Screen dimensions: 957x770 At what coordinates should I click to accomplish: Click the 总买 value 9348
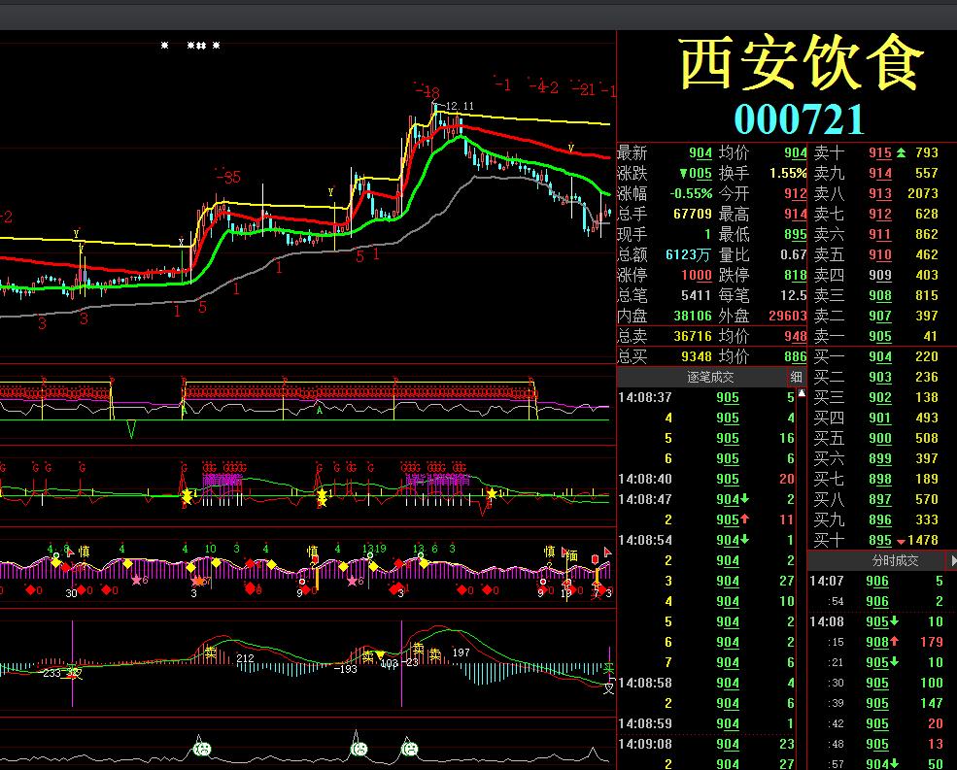697,356
